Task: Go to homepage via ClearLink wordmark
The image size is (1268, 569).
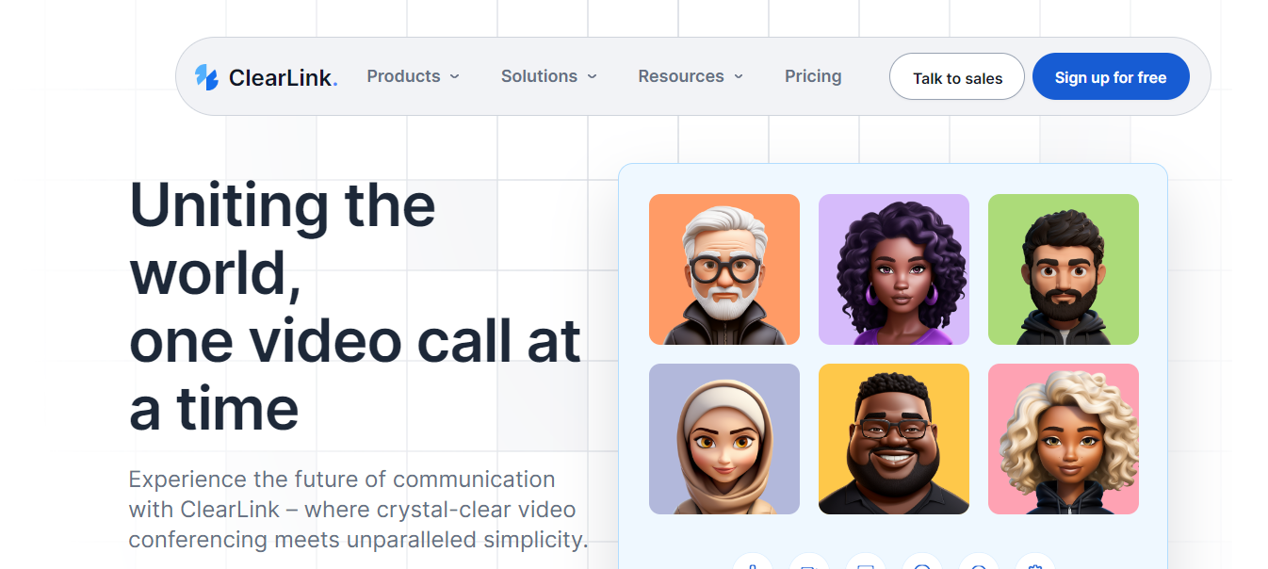Action: point(283,77)
